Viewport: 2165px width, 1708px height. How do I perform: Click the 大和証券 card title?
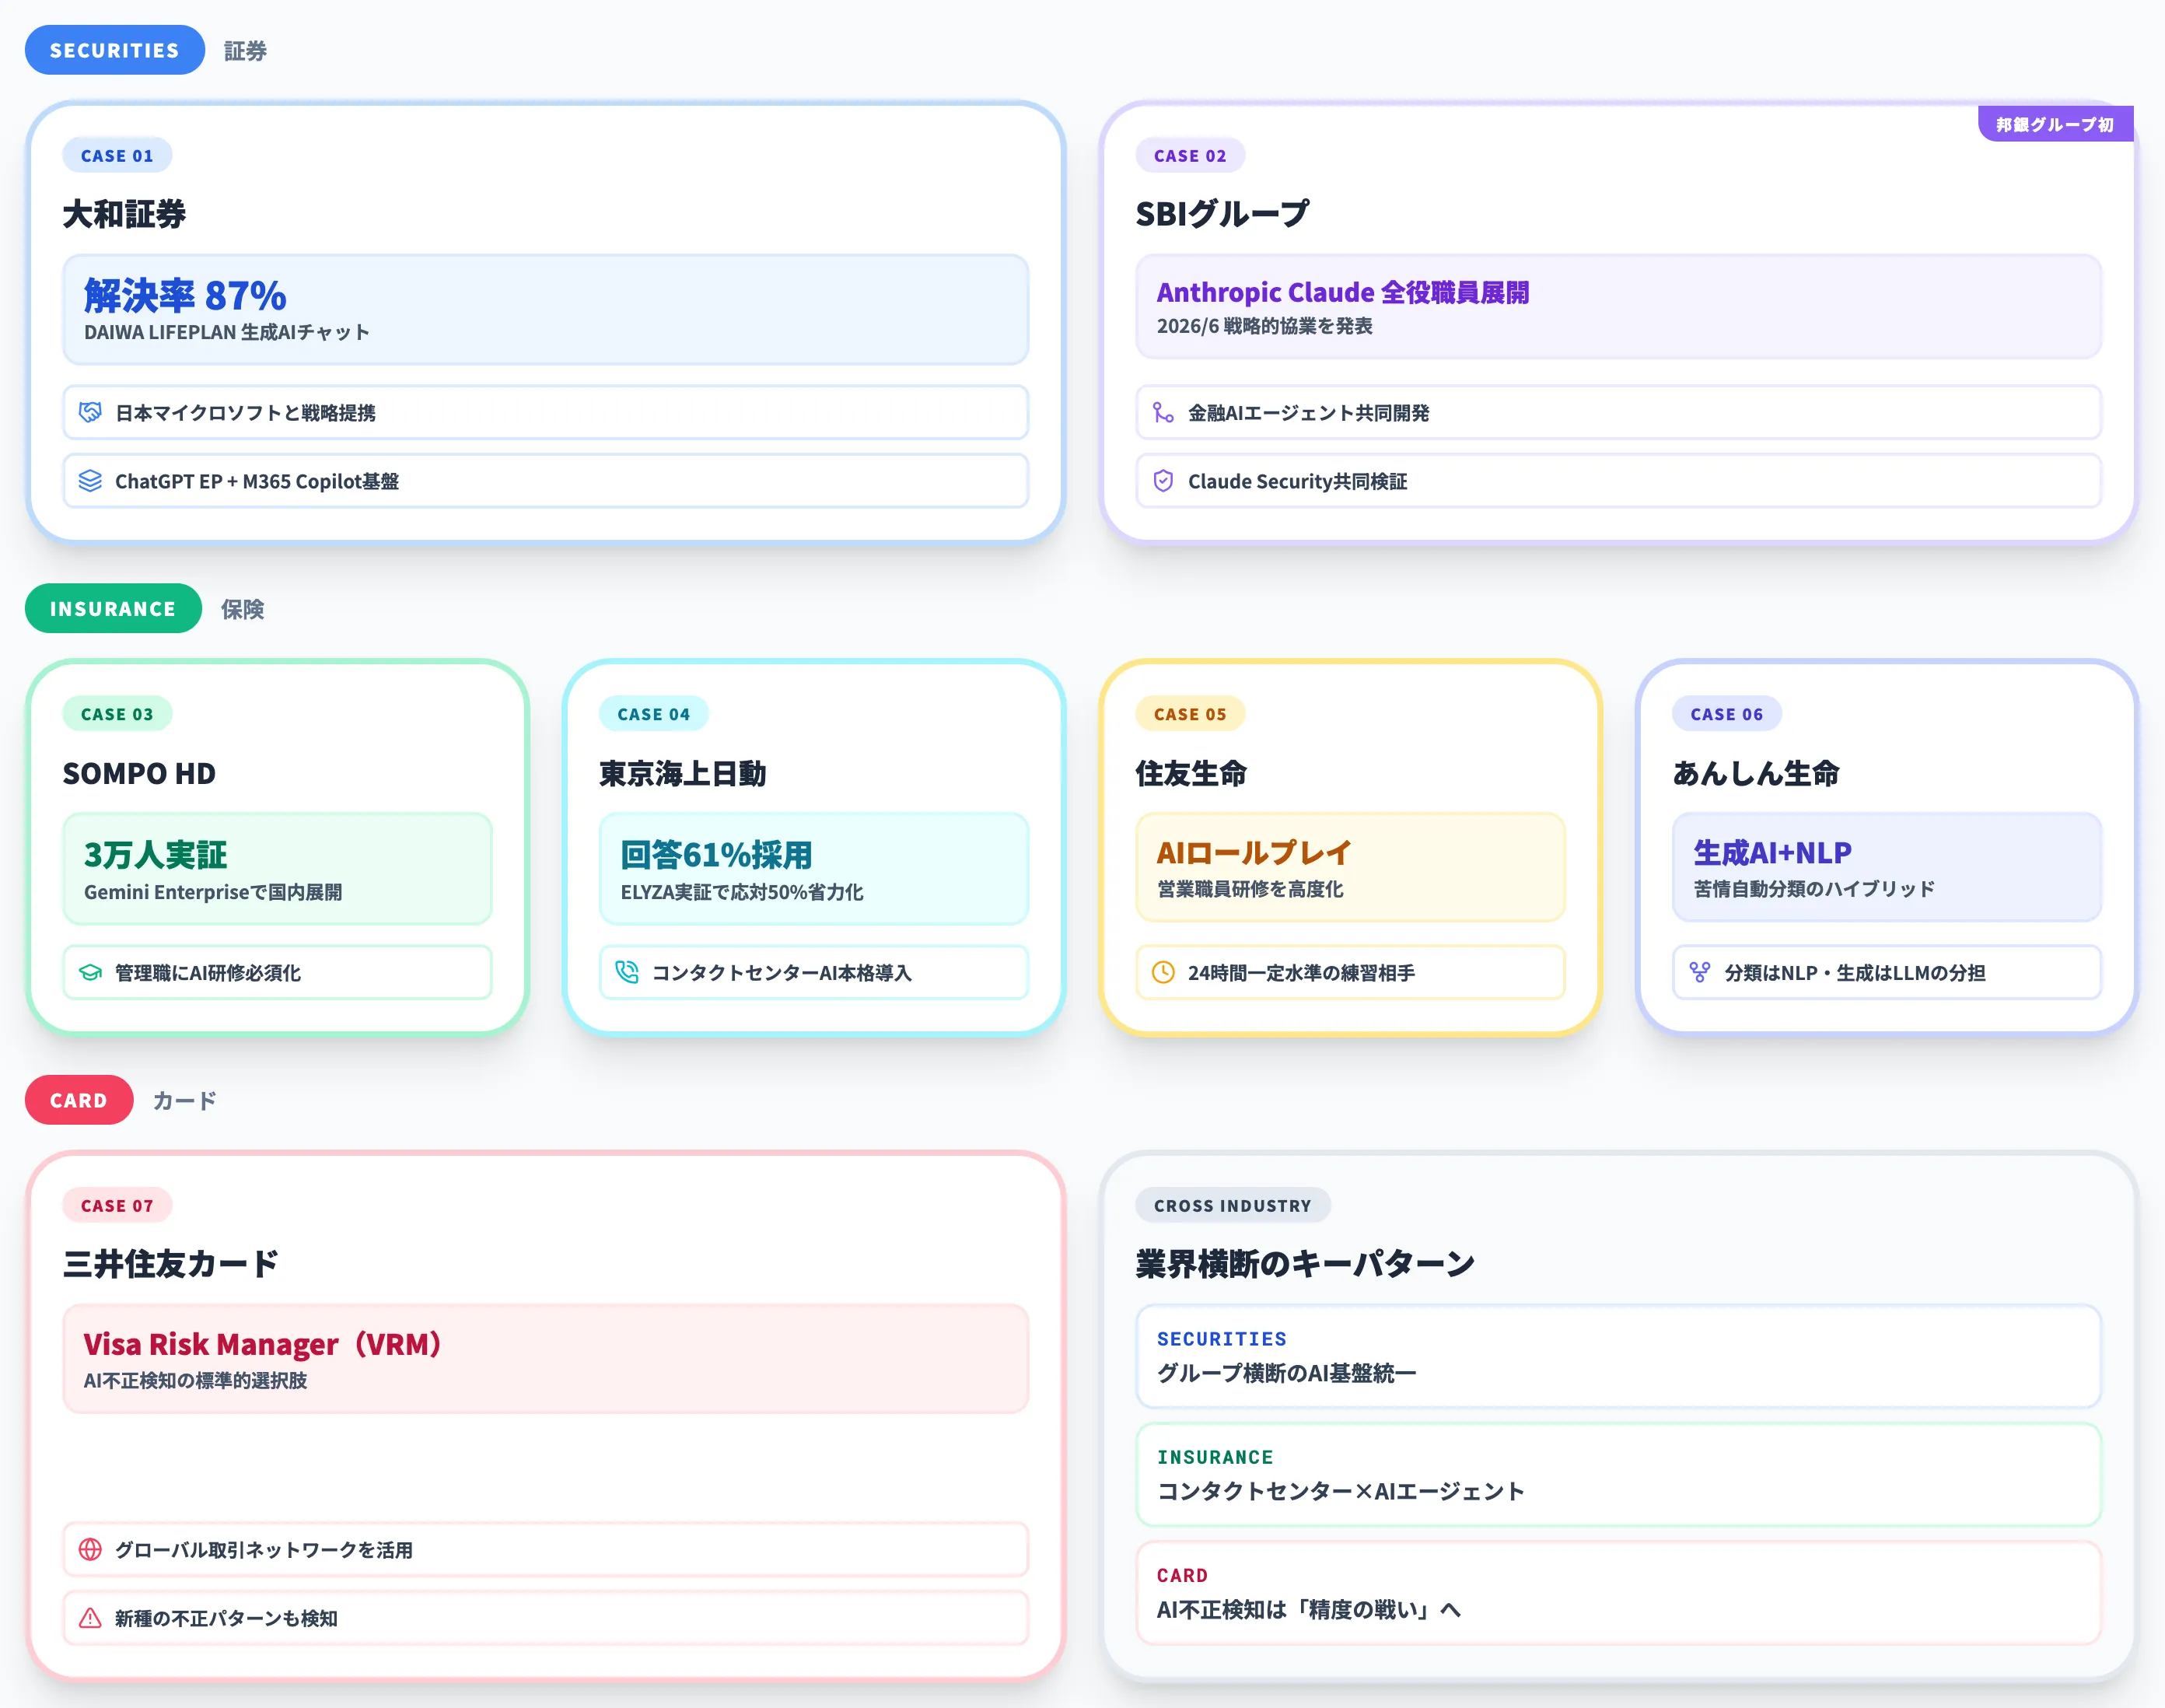pyautogui.click(x=124, y=214)
